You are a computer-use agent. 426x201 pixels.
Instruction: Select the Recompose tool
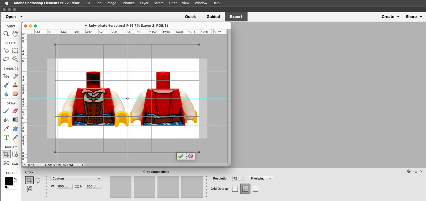[x=15, y=154]
